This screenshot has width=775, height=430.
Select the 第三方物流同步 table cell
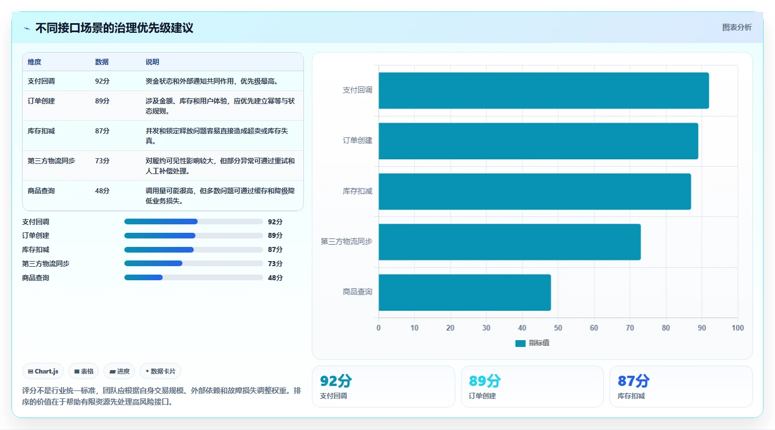[x=51, y=161]
